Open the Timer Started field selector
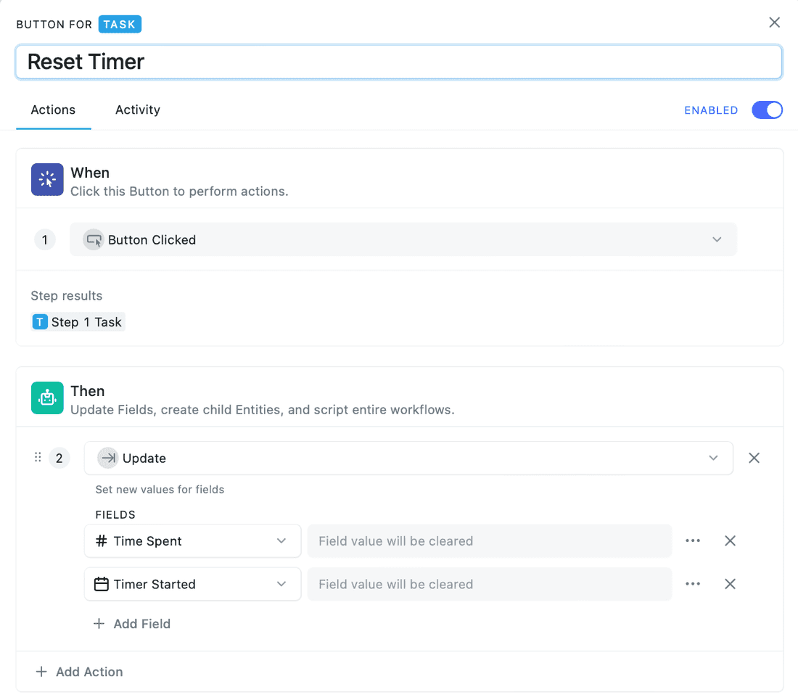Image resolution: width=798 pixels, height=695 pixels. 192,584
